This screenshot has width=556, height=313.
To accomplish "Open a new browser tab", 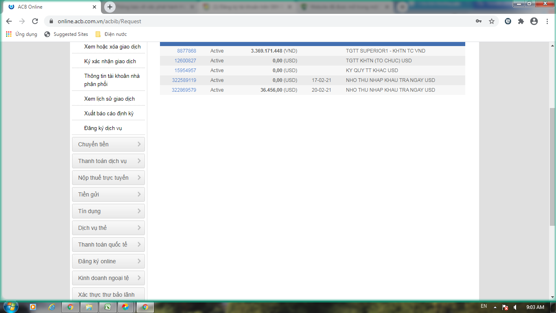I will pyautogui.click(x=110, y=7).
